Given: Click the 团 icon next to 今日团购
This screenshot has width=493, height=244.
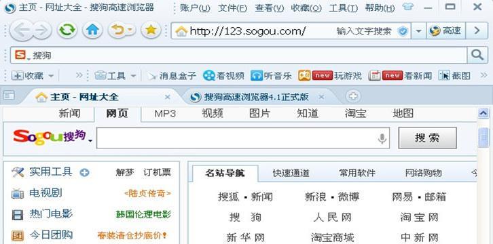Looking at the screenshot, I should (18, 236).
